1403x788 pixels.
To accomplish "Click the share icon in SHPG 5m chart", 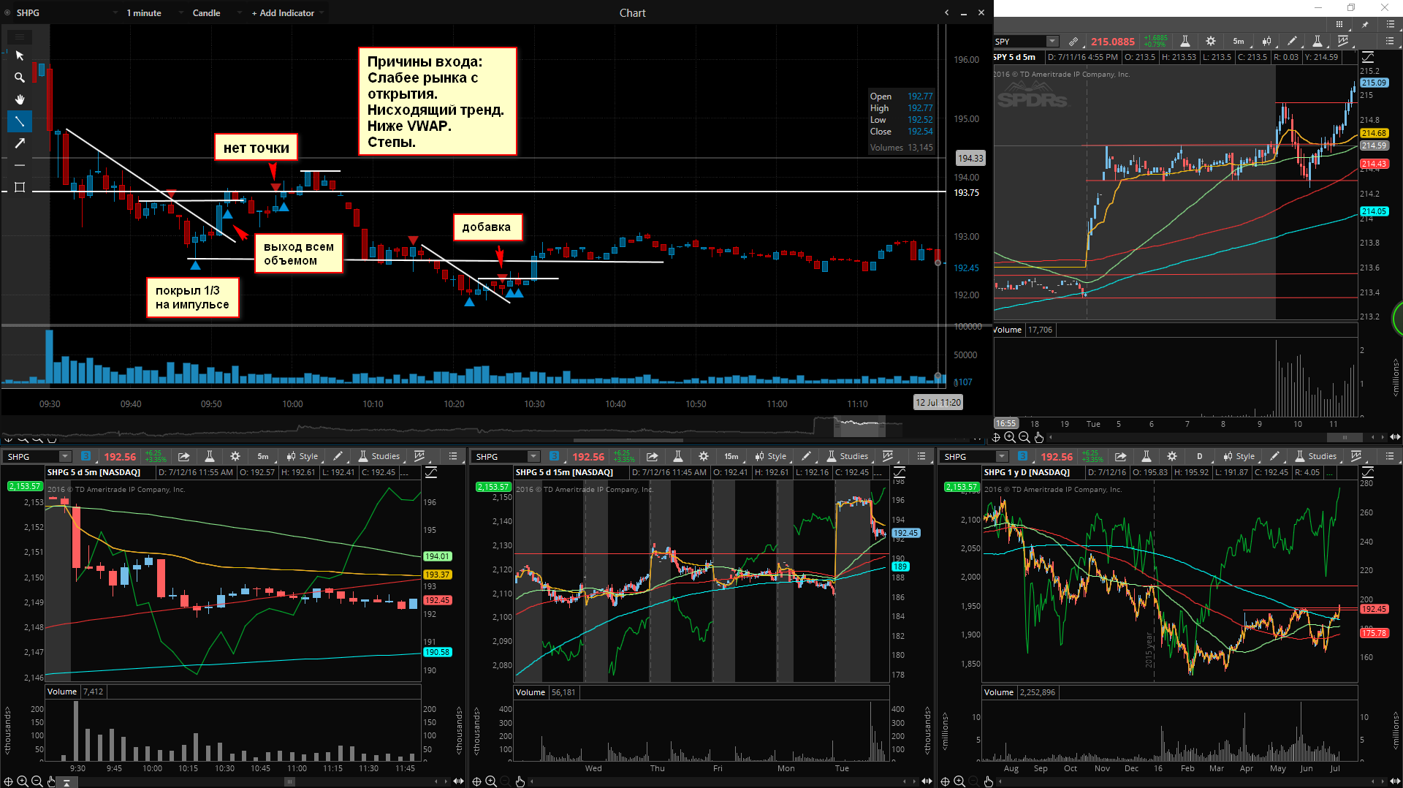I will 184,456.
